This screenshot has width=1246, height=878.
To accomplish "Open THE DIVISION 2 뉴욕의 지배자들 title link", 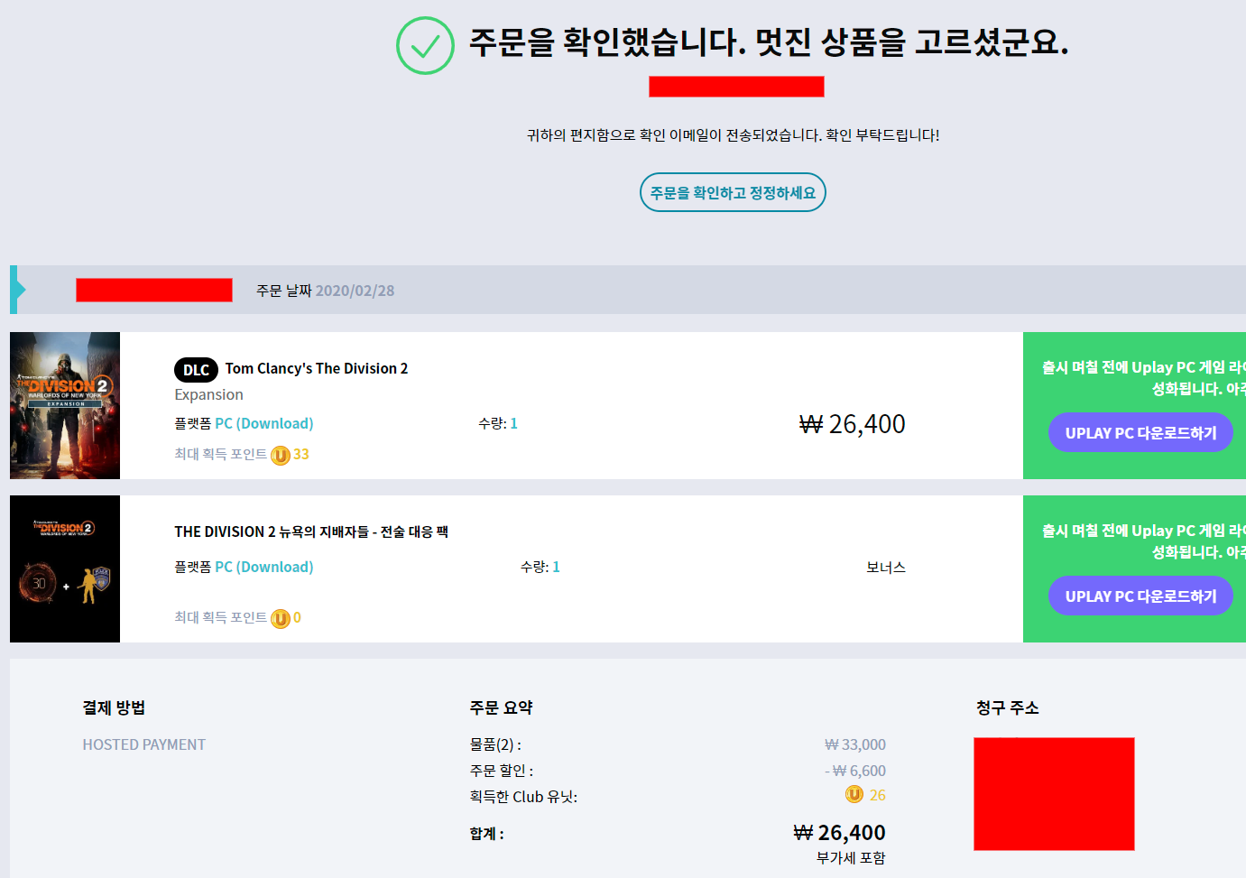I will click(311, 531).
